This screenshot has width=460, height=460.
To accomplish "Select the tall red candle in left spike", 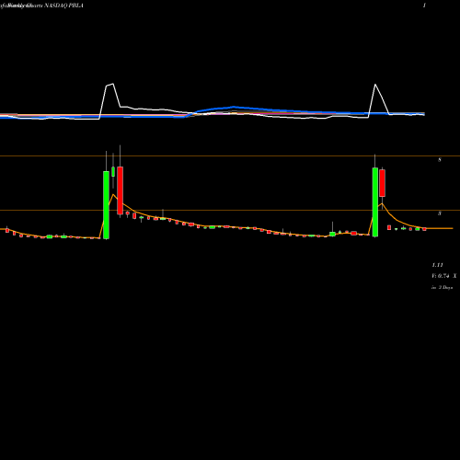I will click(120, 190).
